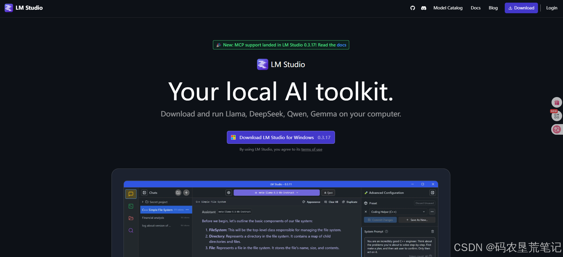Toggle the right panel icon next to Advanced Configuration
563x257 pixels.
point(432,193)
